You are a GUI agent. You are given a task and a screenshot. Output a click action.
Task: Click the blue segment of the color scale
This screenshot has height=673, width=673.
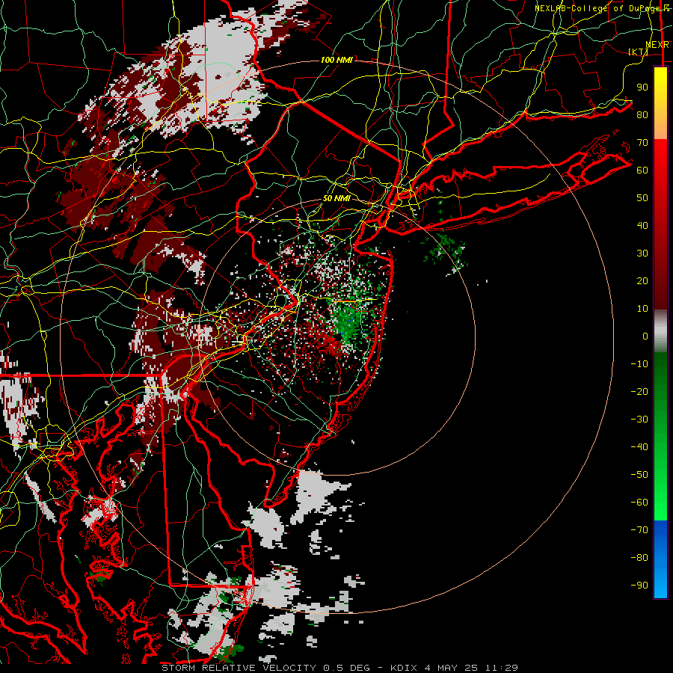(660, 559)
